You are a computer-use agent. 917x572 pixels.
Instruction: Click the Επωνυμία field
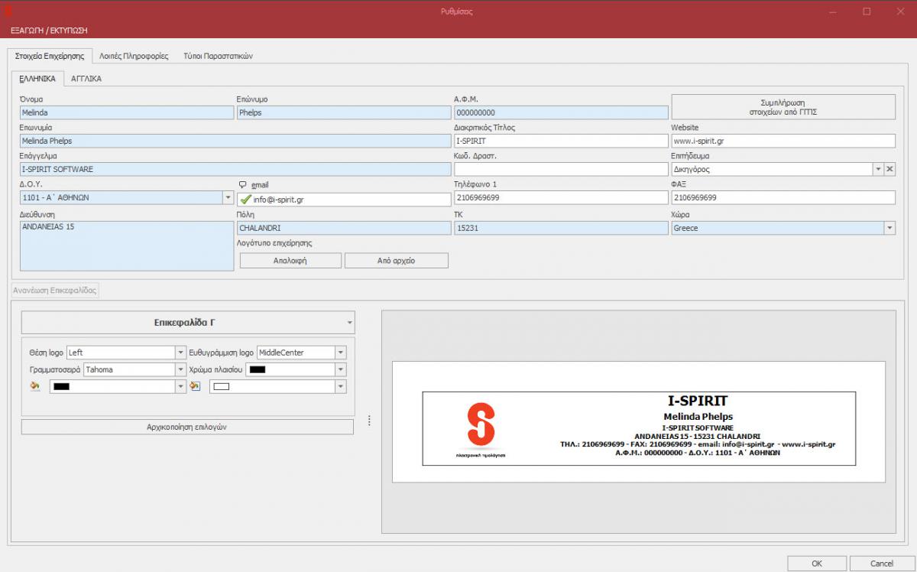235,141
